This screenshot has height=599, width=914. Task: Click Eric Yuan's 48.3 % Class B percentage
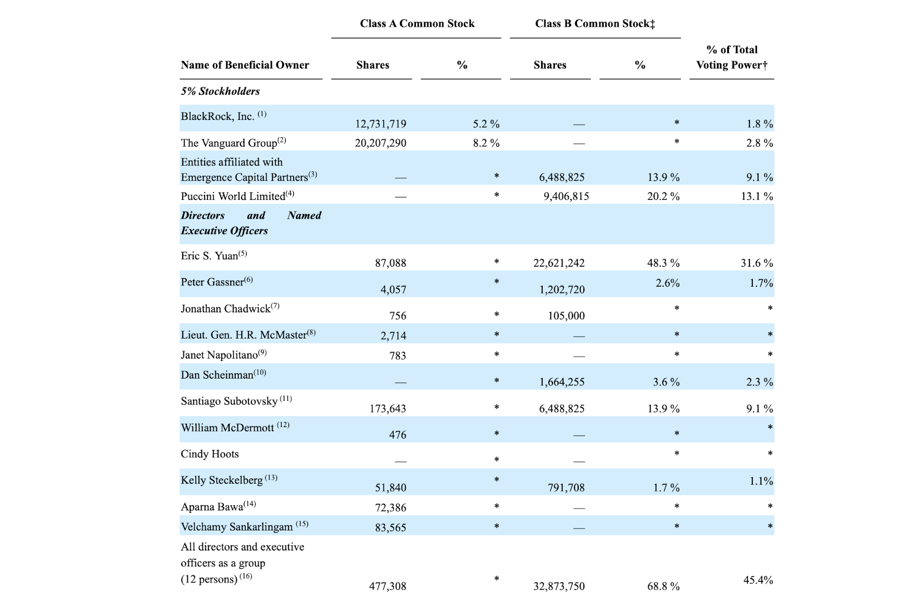click(x=663, y=263)
